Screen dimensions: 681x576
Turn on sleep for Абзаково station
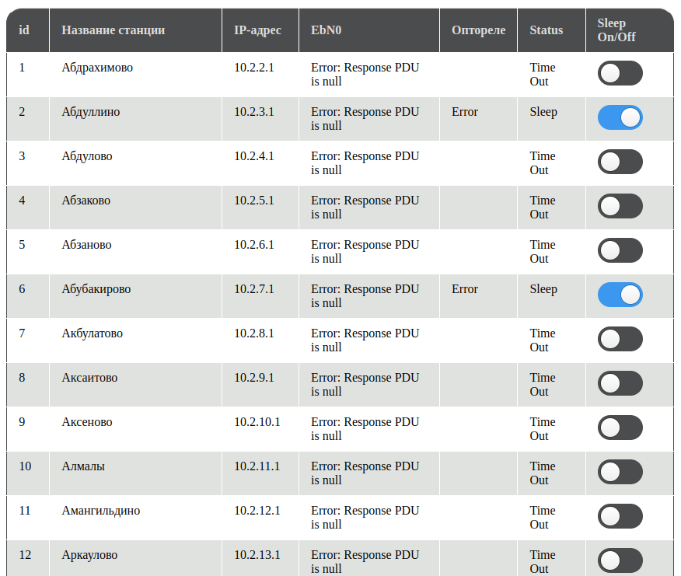click(620, 206)
